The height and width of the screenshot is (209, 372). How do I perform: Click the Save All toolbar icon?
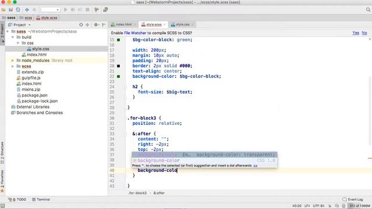click(x=10, y=10)
